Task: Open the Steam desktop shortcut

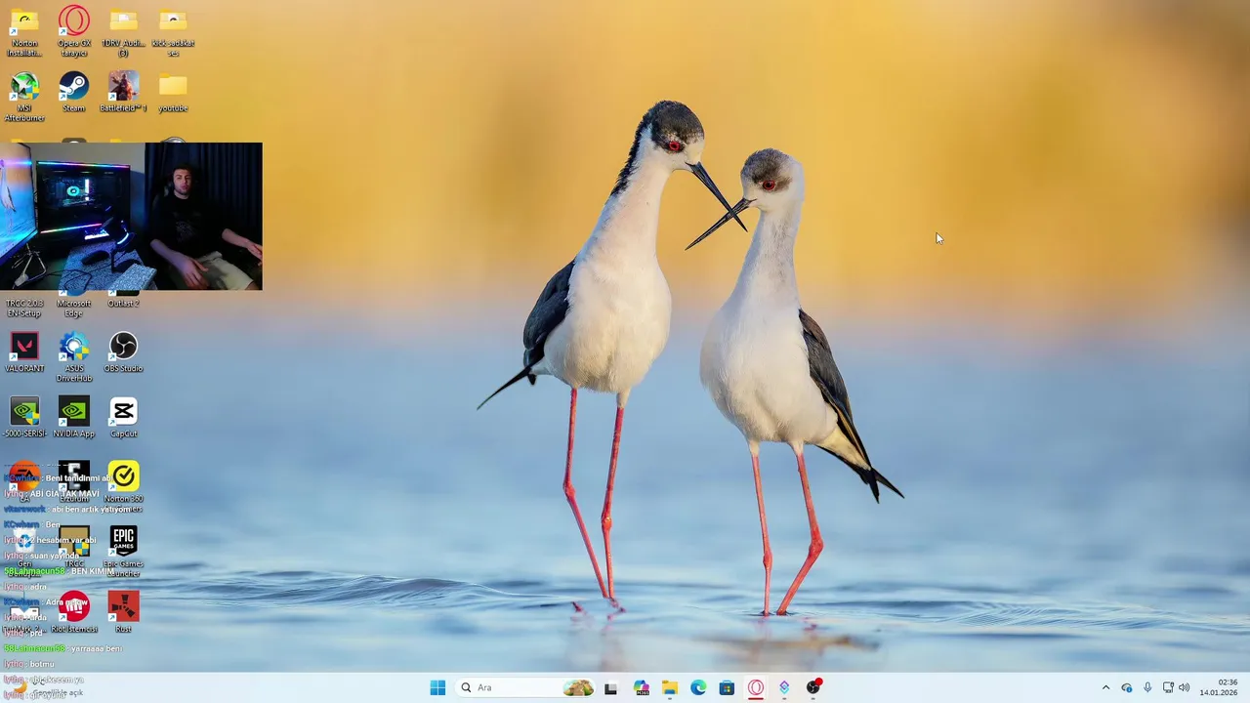Action: click(x=73, y=92)
